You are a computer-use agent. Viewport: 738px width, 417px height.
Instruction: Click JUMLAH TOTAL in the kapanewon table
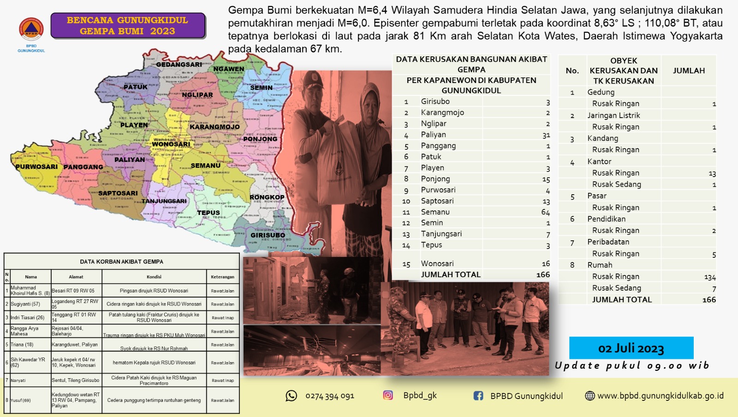click(451, 274)
